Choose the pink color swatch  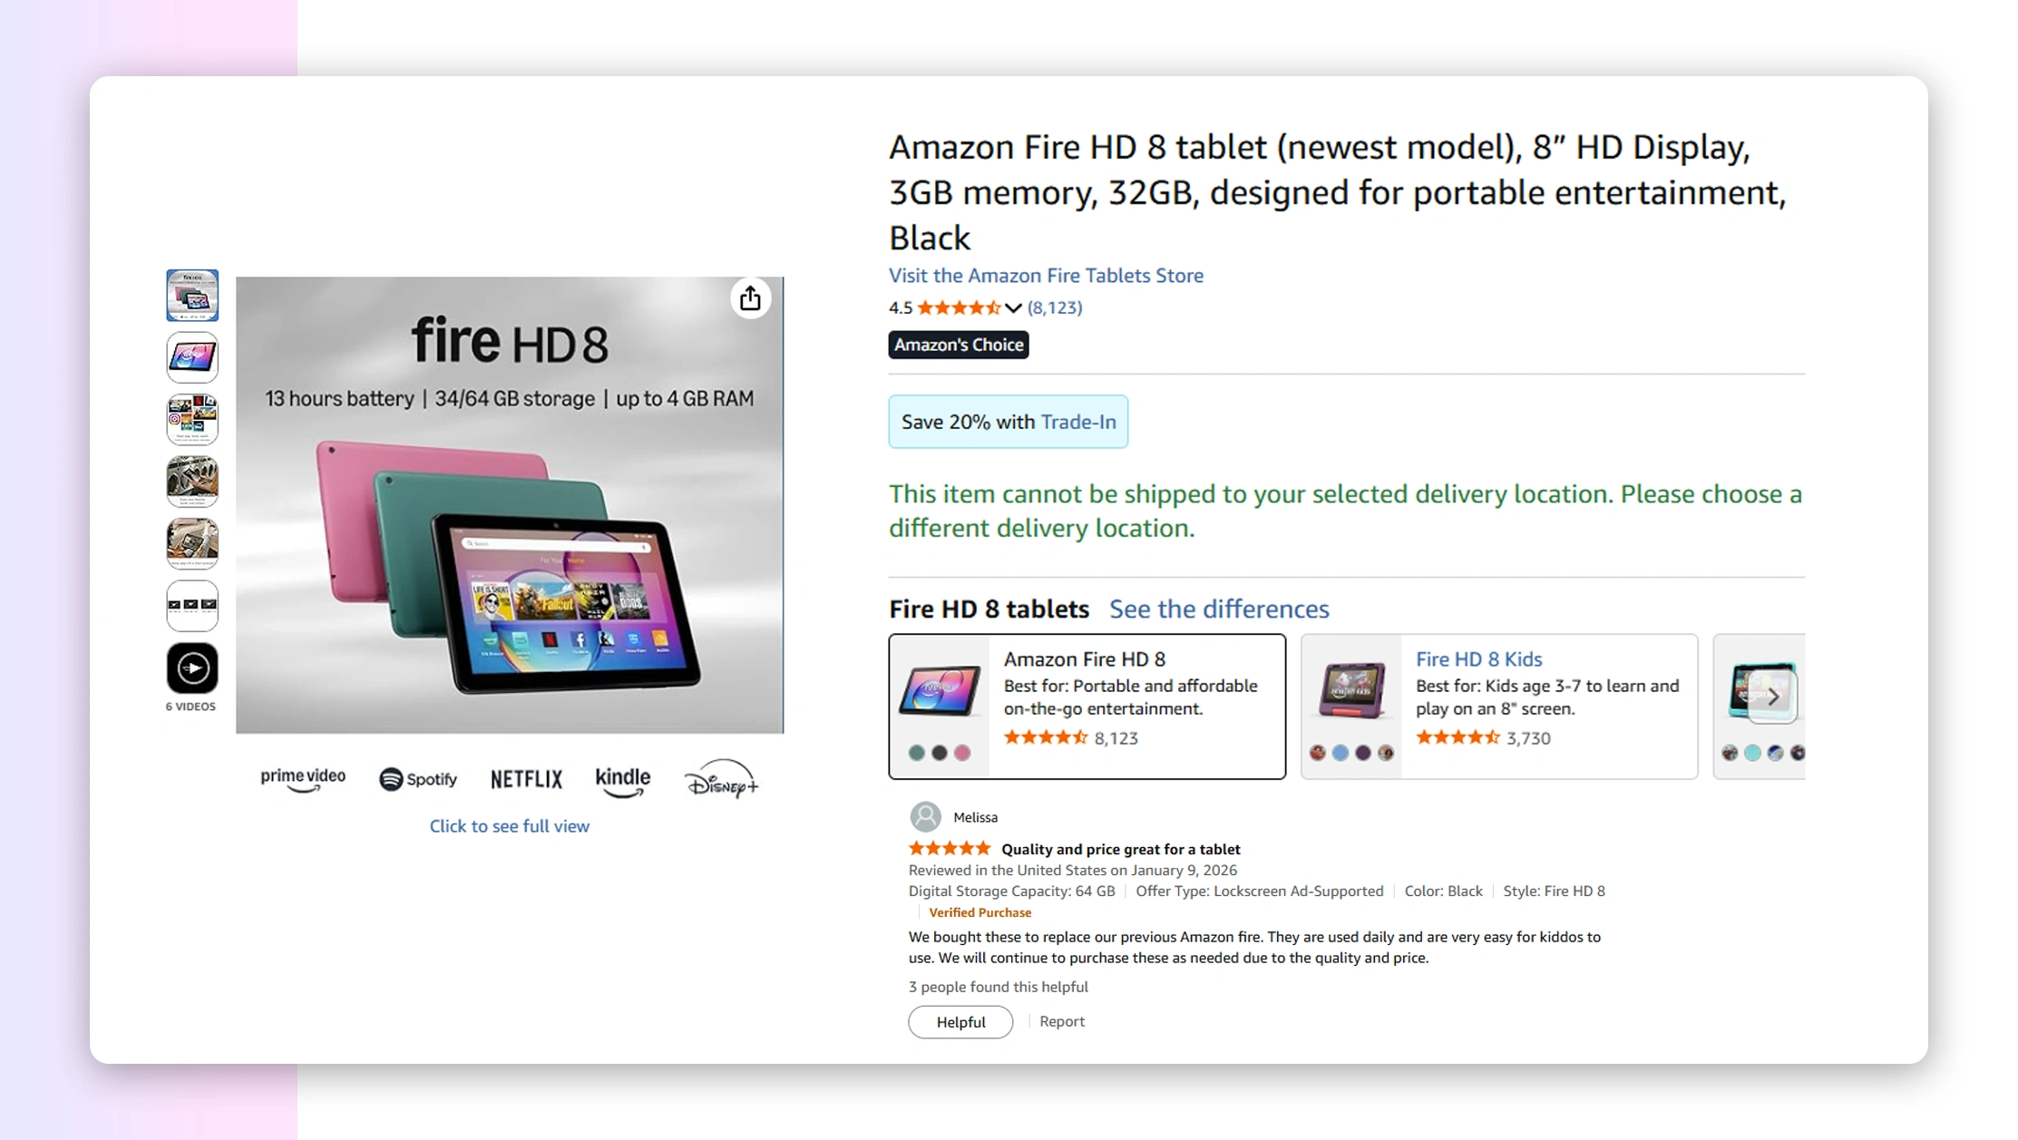(962, 753)
